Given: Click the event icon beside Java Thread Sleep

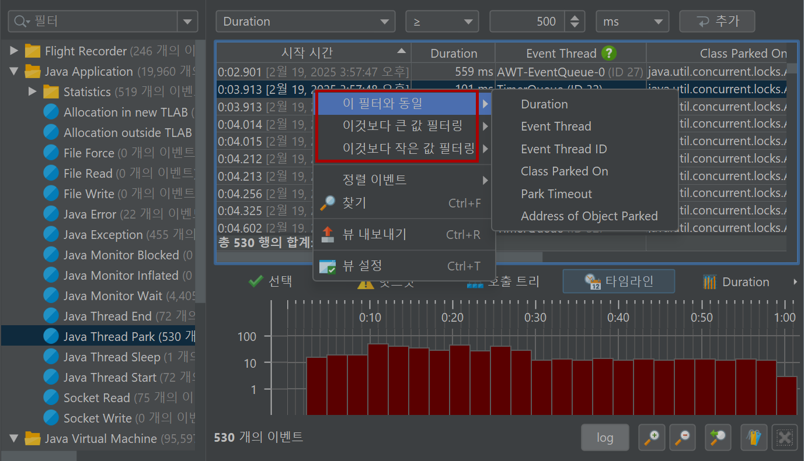Looking at the screenshot, I should click(x=51, y=357).
